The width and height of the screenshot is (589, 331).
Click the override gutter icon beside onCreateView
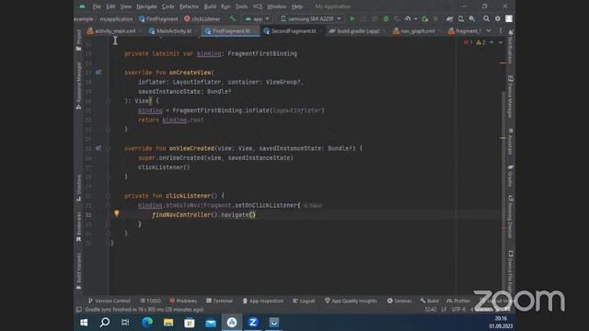click(98, 72)
